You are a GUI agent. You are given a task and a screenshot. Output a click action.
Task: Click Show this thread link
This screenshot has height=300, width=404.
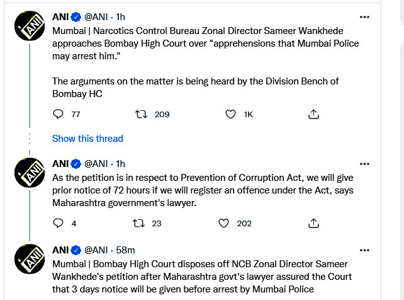(x=87, y=139)
